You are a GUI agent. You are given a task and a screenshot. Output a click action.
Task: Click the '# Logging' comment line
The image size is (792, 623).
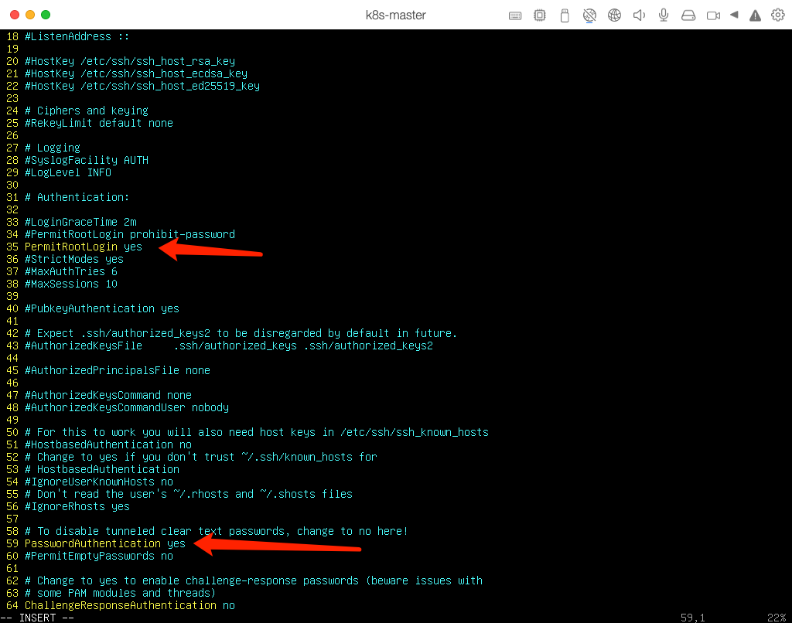53,148
